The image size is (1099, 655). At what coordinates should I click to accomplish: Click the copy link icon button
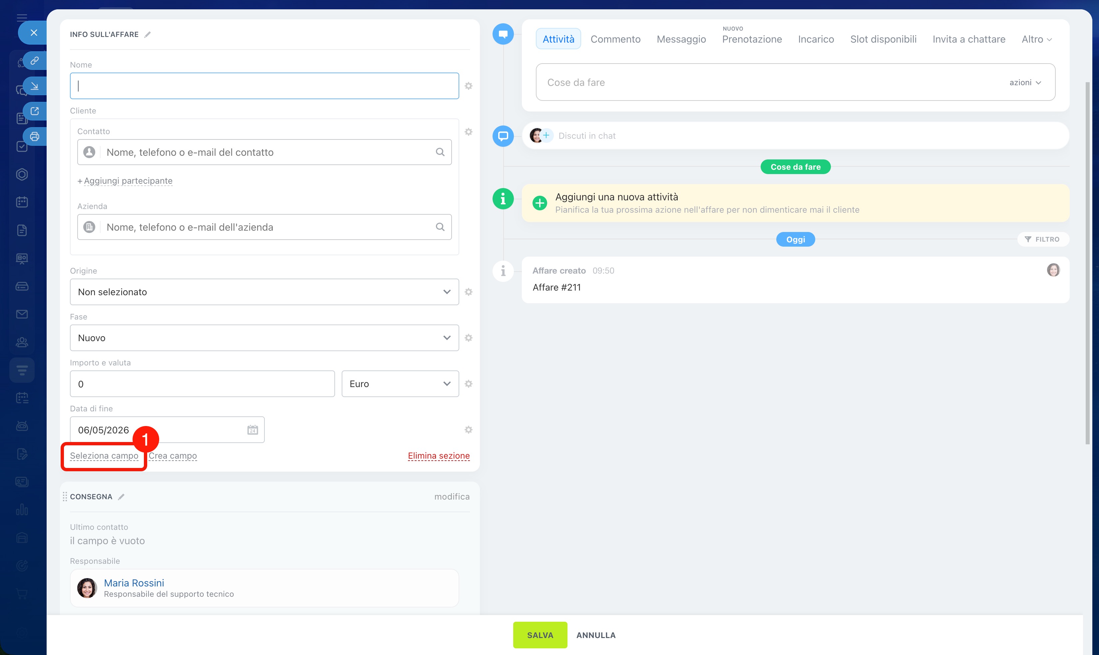coord(34,61)
